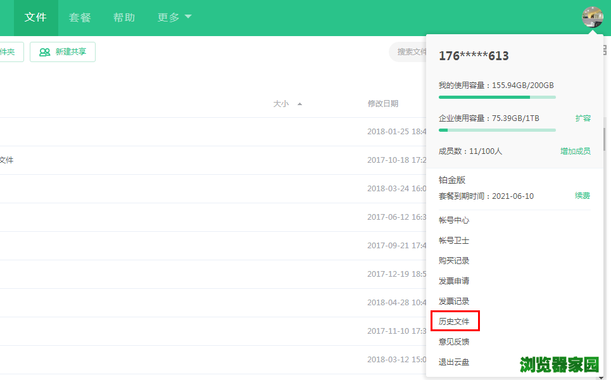This screenshot has height=380, width=611.
Task: Click the people icon on 新建共享 button
Action: coord(45,52)
